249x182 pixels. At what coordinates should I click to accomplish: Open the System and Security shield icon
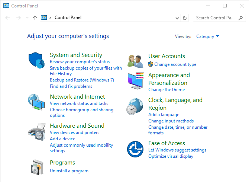[36, 60]
